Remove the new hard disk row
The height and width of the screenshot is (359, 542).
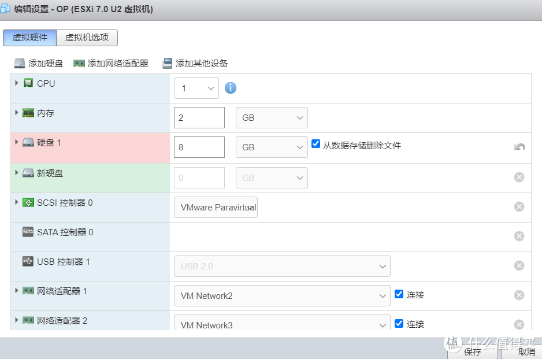(x=519, y=177)
